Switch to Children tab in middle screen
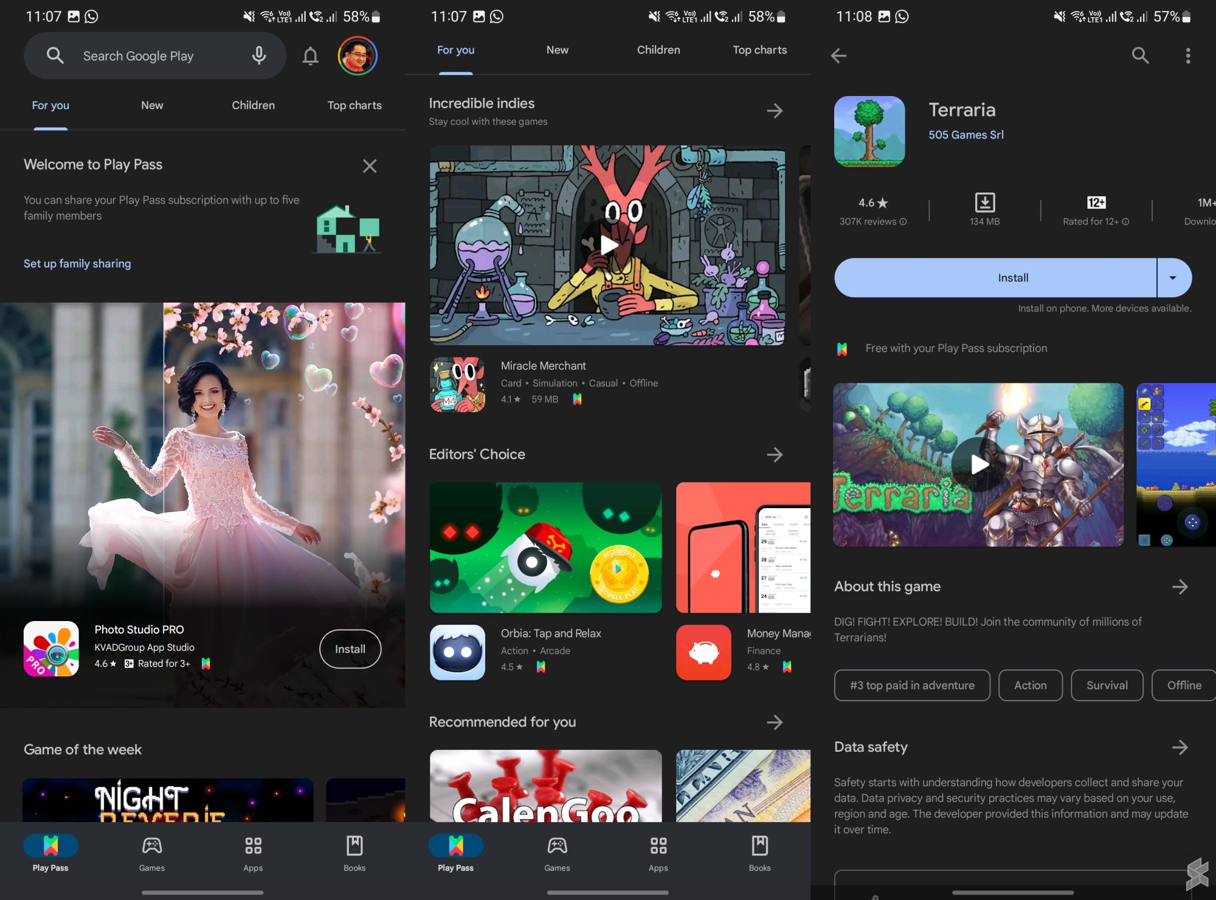1216x900 pixels. 658,50
